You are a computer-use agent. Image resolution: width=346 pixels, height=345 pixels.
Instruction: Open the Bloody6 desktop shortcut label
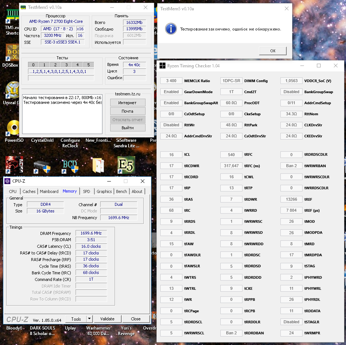point(14,328)
